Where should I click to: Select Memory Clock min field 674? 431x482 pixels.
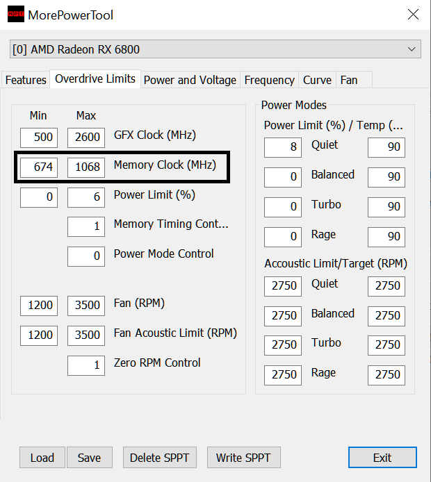click(39, 167)
